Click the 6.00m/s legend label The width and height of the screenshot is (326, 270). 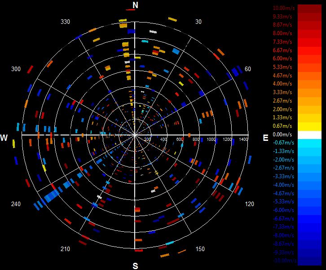pos(282,58)
